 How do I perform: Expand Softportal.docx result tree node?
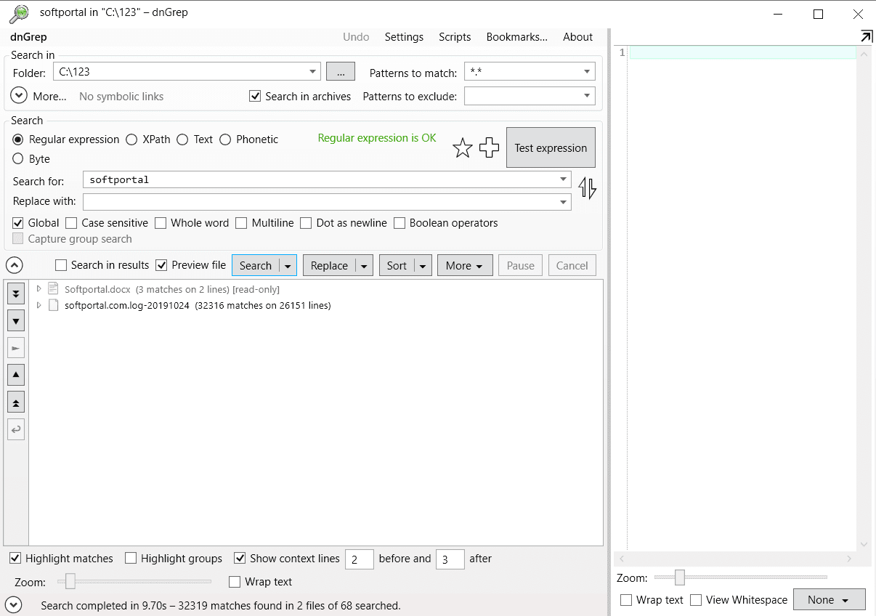pyautogui.click(x=38, y=289)
